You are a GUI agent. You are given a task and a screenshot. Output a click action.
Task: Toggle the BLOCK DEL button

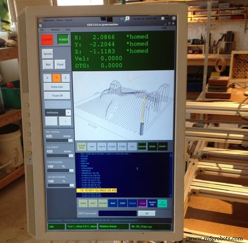pos(152,203)
